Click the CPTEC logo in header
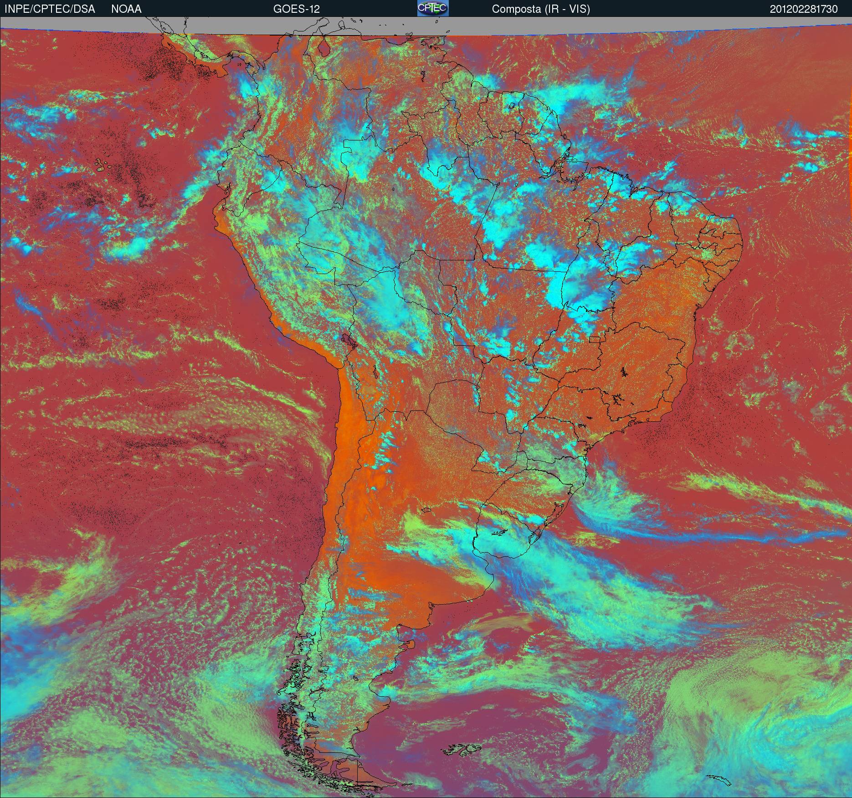The height and width of the screenshot is (798, 852). (433, 8)
